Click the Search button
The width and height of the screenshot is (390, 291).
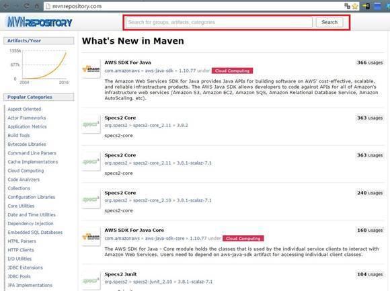329,22
